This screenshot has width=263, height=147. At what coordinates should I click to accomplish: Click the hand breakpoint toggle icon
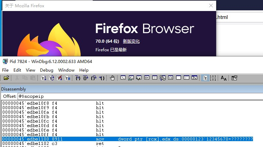point(112,78)
